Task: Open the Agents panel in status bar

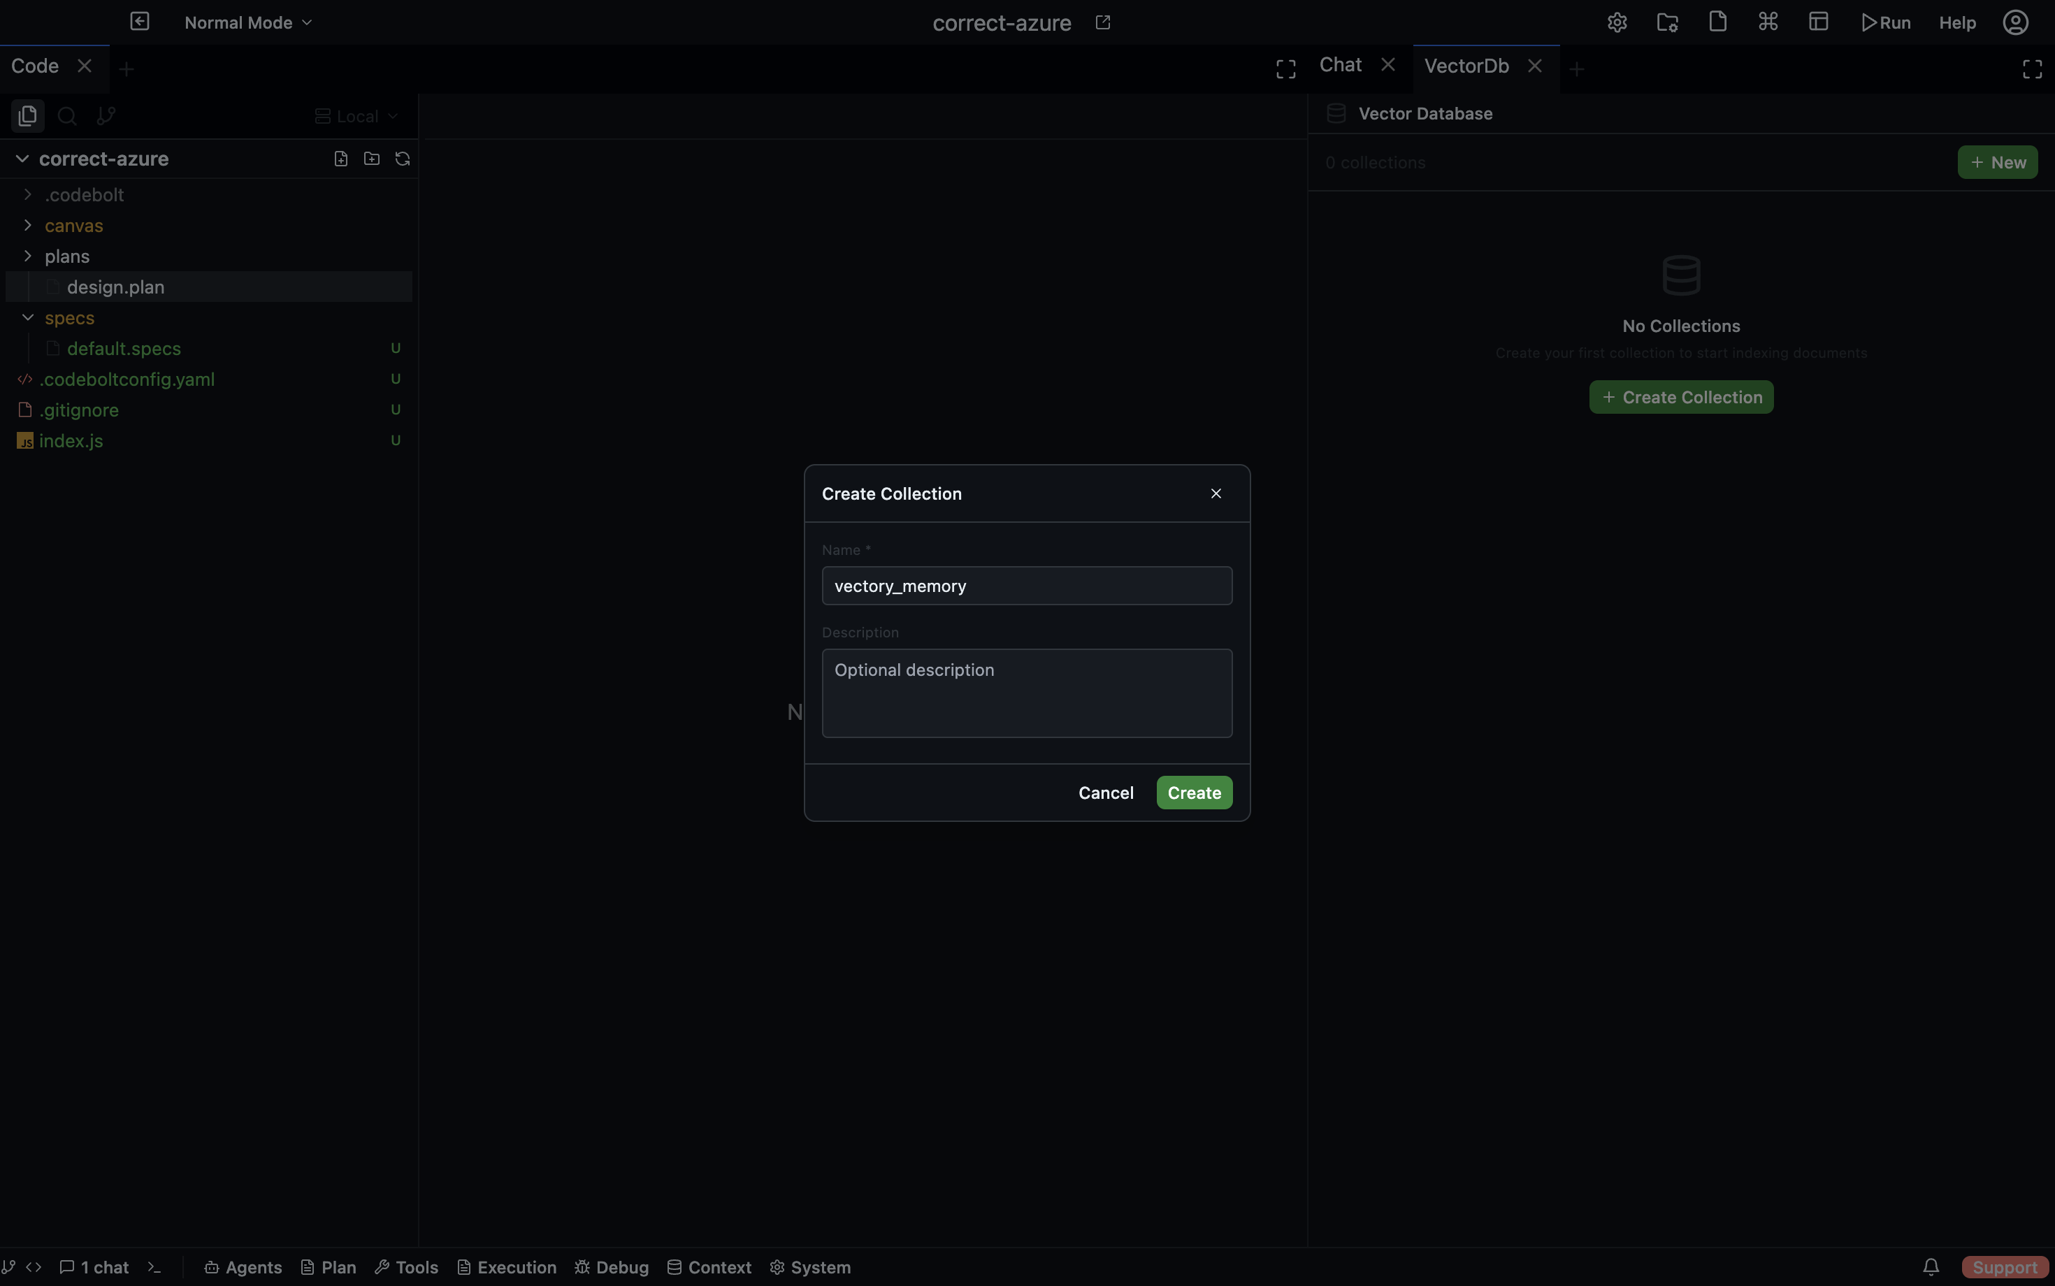Action: [243, 1267]
